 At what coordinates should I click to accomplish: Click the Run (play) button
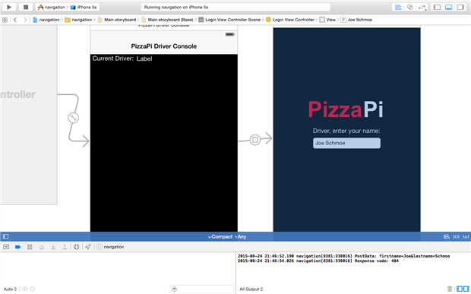click(x=9, y=7)
